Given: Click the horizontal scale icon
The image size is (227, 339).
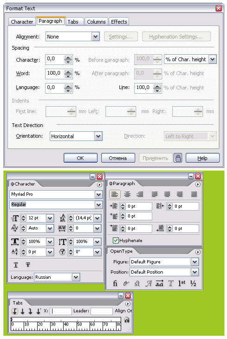Looking at the screenshot, I should click(15, 242).
